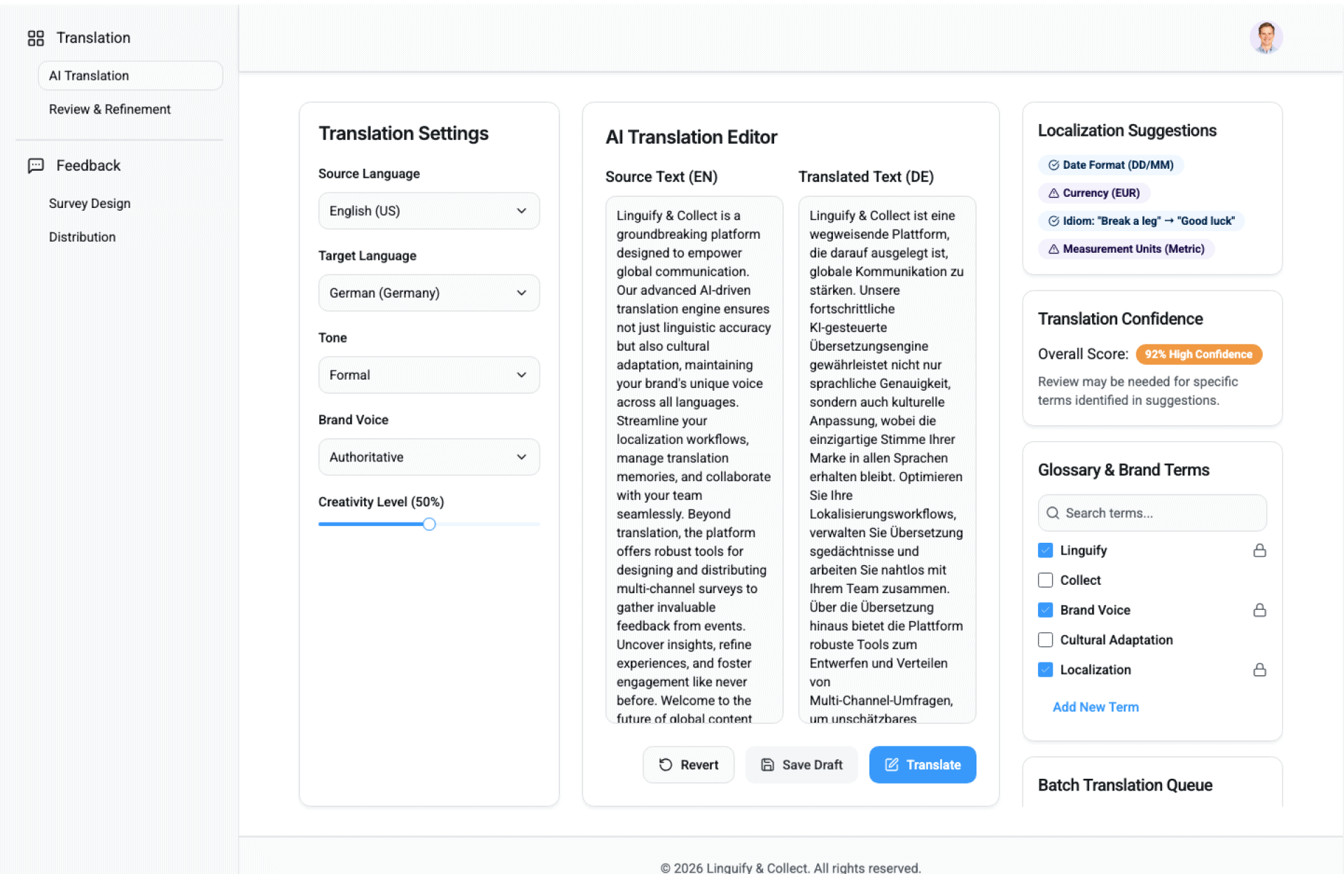The width and height of the screenshot is (1344, 874).
Task: Click the warning icon on Currency (EUR) suggestion
Action: point(1053,193)
